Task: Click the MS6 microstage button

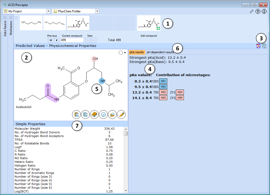Action: tap(180, 98)
